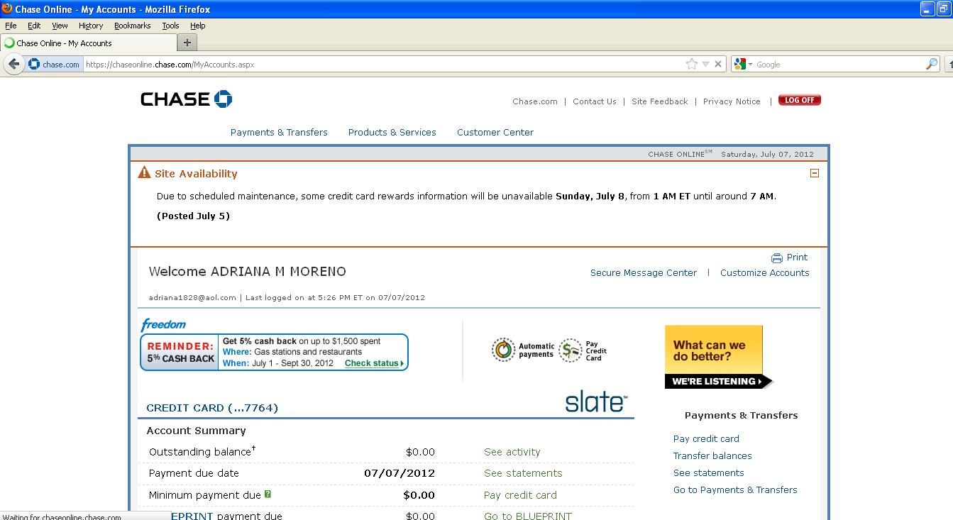Open the File menu
The width and height of the screenshot is (953, 520).
coord(11,26)
